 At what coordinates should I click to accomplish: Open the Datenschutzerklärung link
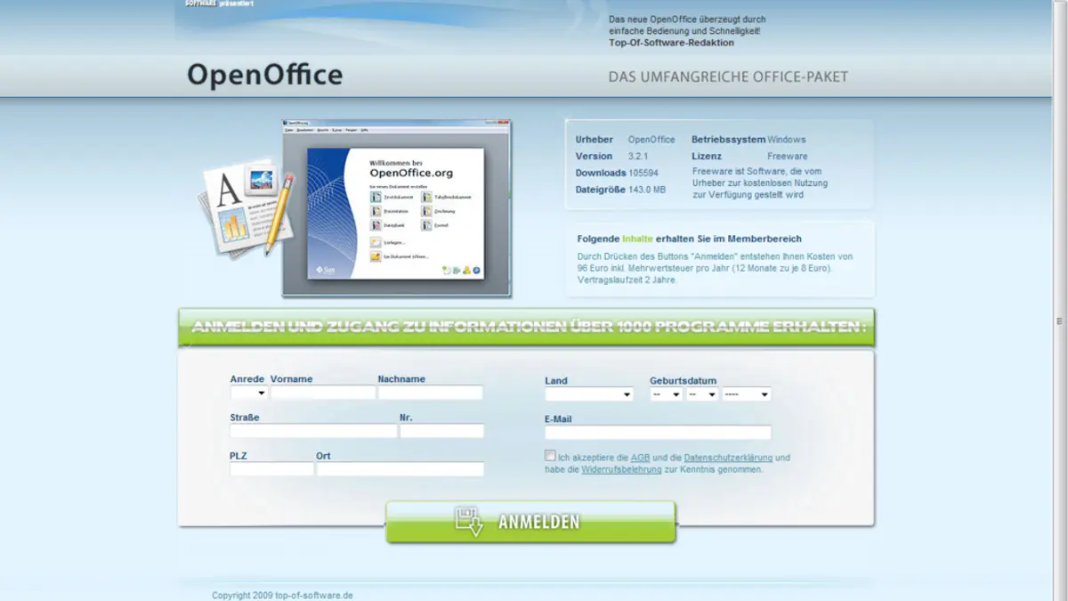coord(728,458)
